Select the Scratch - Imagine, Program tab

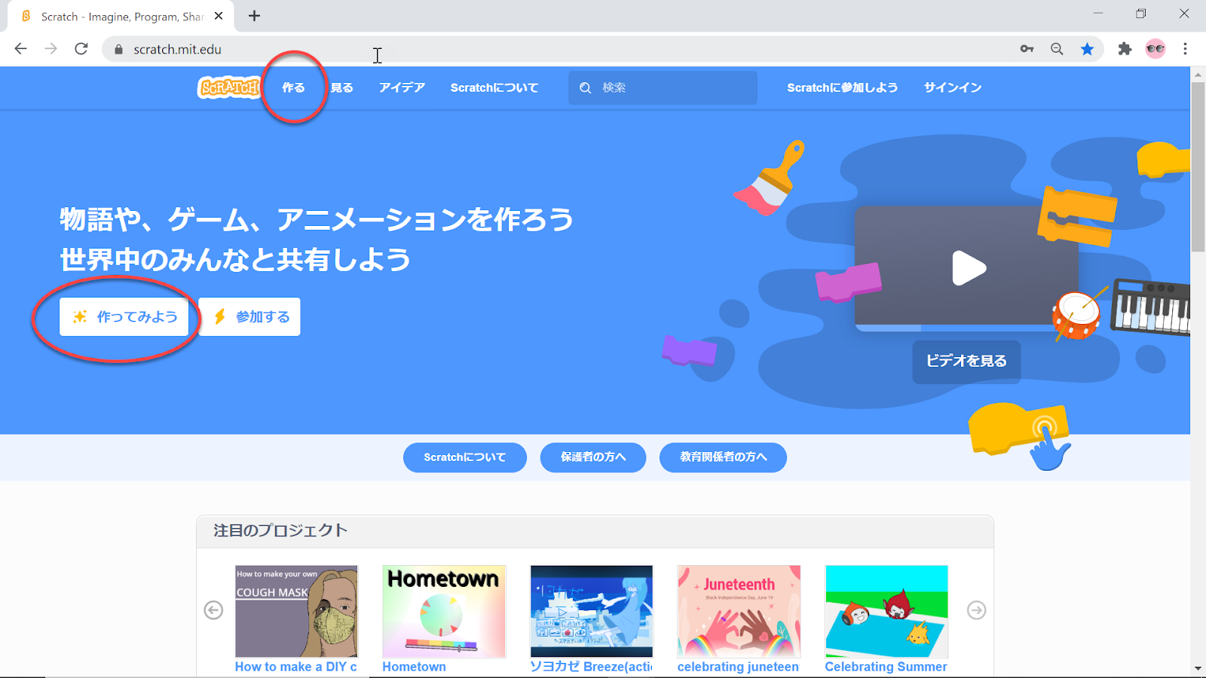[x=121, y=17]
